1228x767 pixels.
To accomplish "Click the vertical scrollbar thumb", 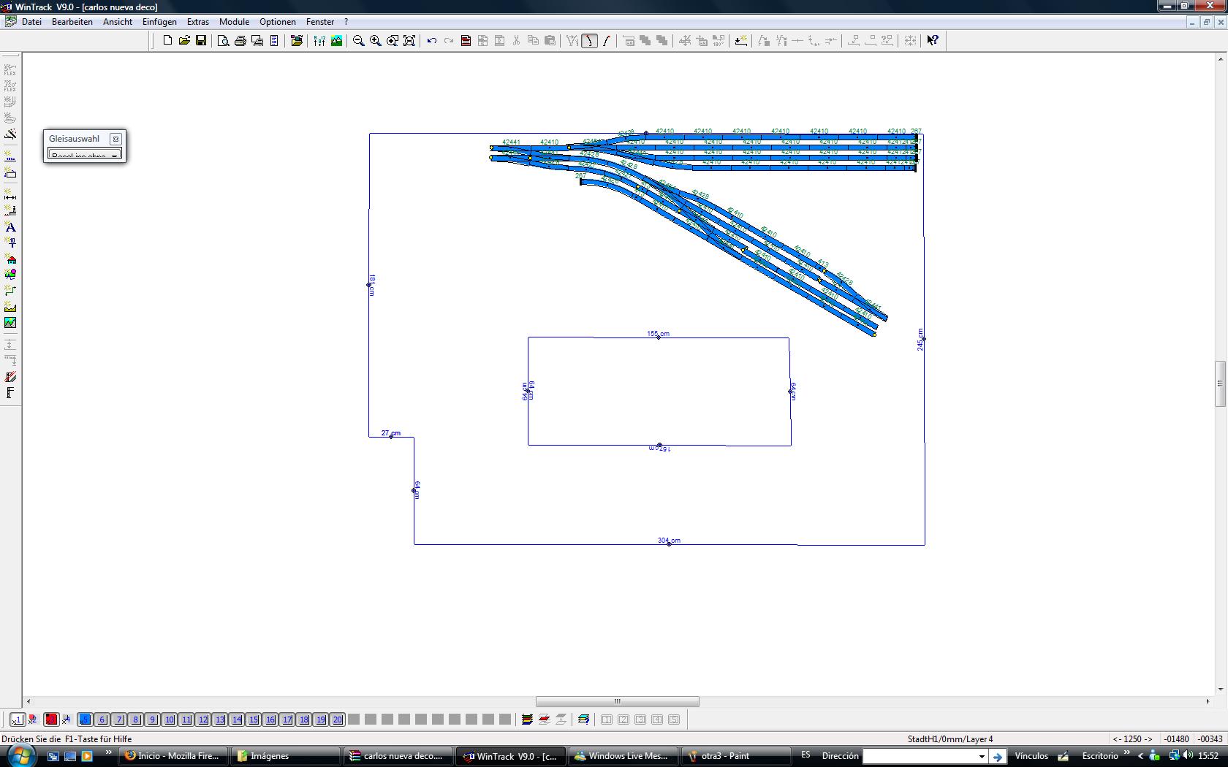I will click(x=1220, y=383).
